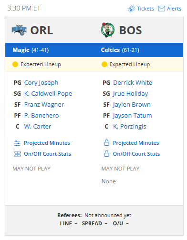Screen dimensions: 187x240
Task: Click the Tickets ticket icon
Action: [x=132, y=9]
